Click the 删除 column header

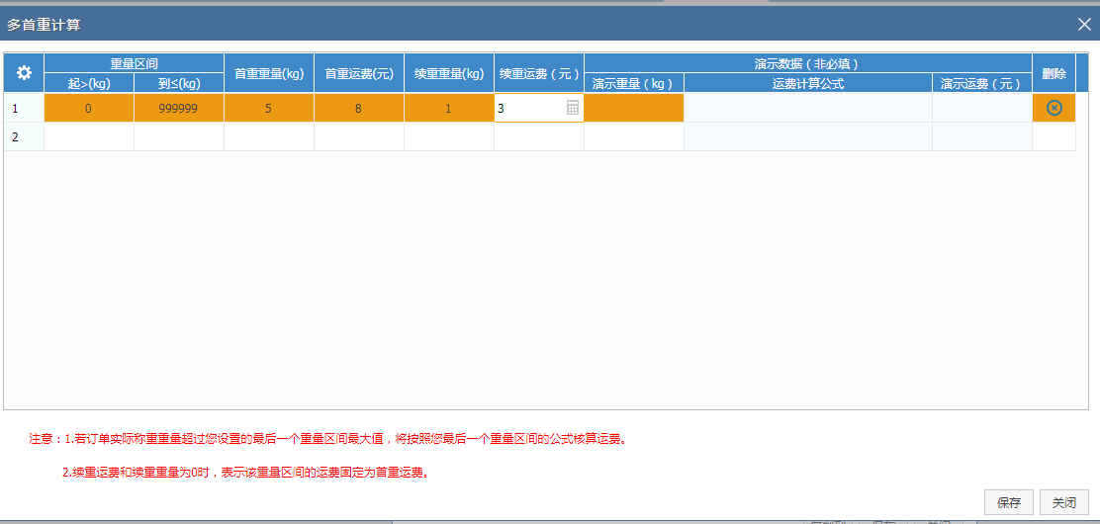1054,73
